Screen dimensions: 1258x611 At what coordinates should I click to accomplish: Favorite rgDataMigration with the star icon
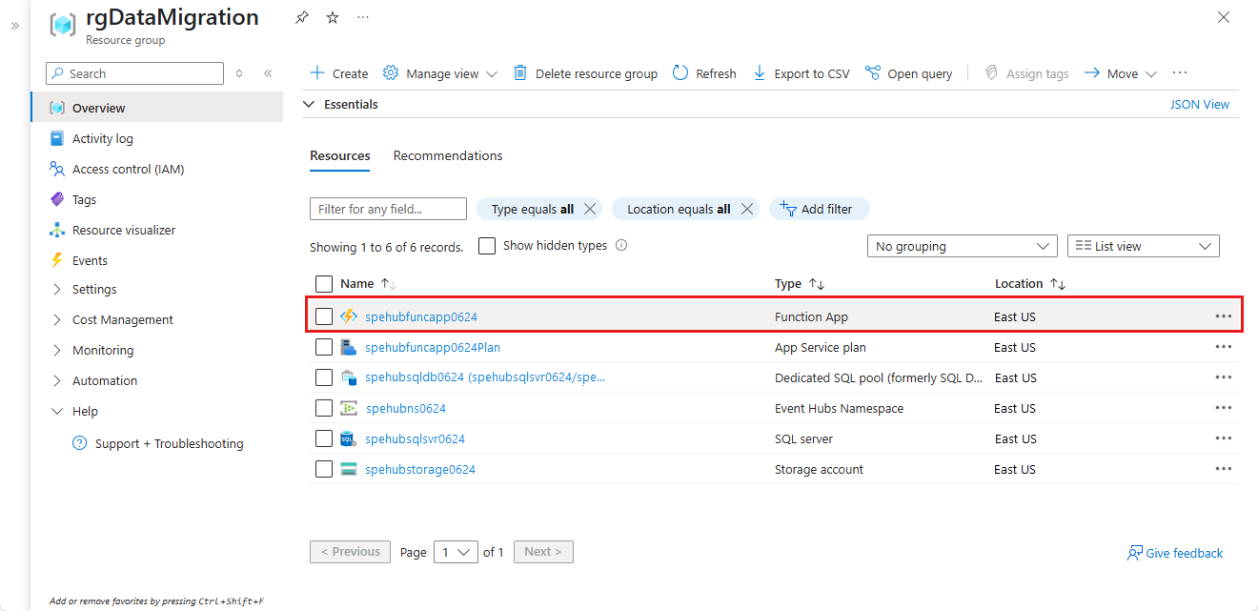click(x=333, y=18)
